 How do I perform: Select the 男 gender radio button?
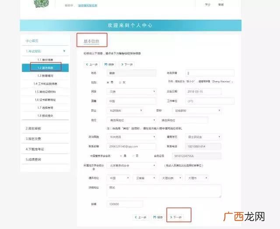tap(108, 82)
